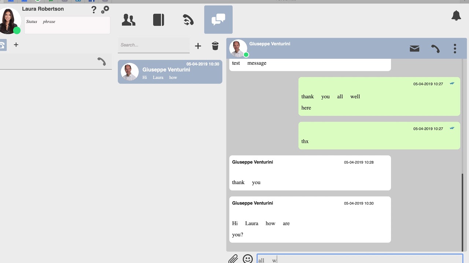Delete chat with trash bin icon
This screenshot has width=469, height=263.
point(215,46)
